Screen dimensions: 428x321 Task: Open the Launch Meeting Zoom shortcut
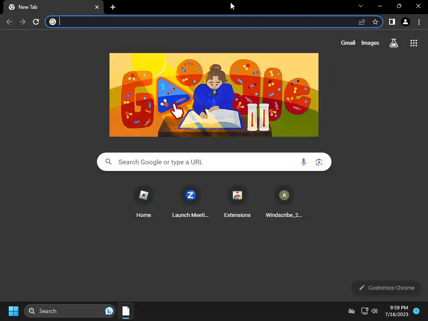pyautogui.click(x=191, y=202)
